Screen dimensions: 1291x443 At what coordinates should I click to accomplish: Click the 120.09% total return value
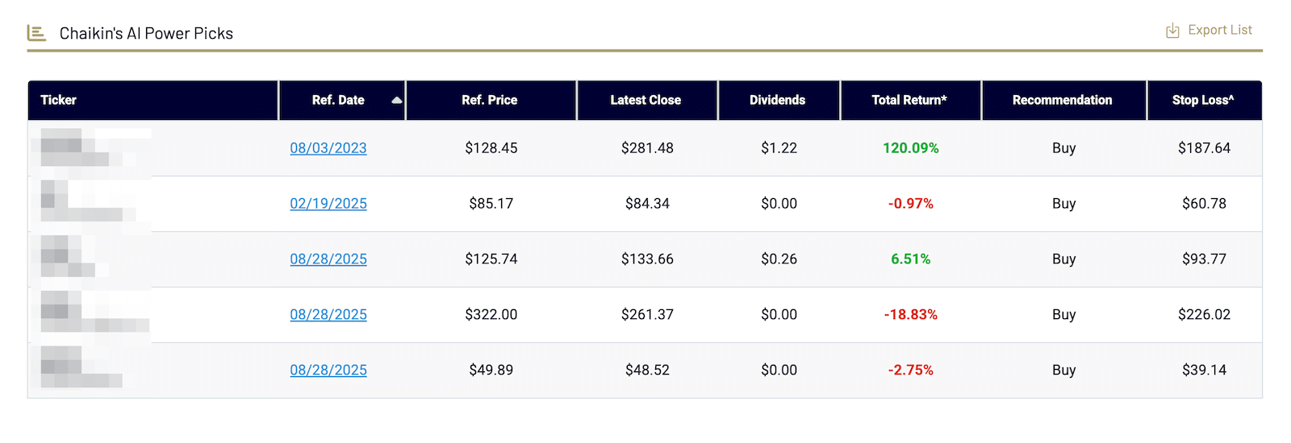click(910, 148)
